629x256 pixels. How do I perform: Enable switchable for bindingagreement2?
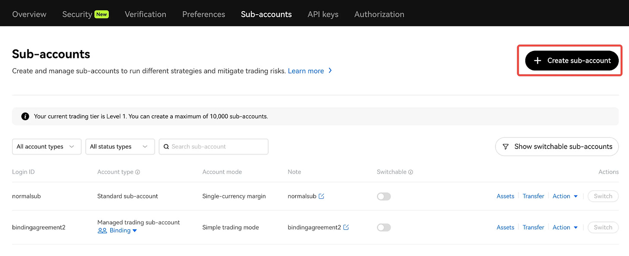384,228
